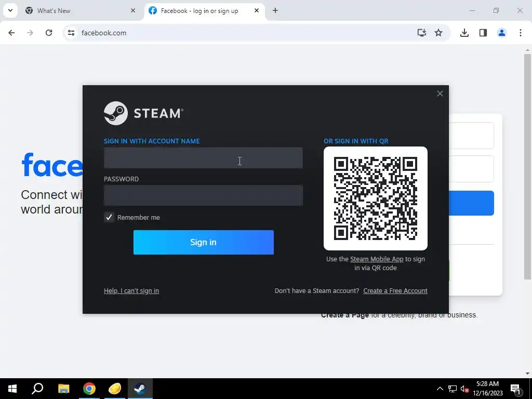
Task: Open Chrome downloads
Action: point(464,33)
